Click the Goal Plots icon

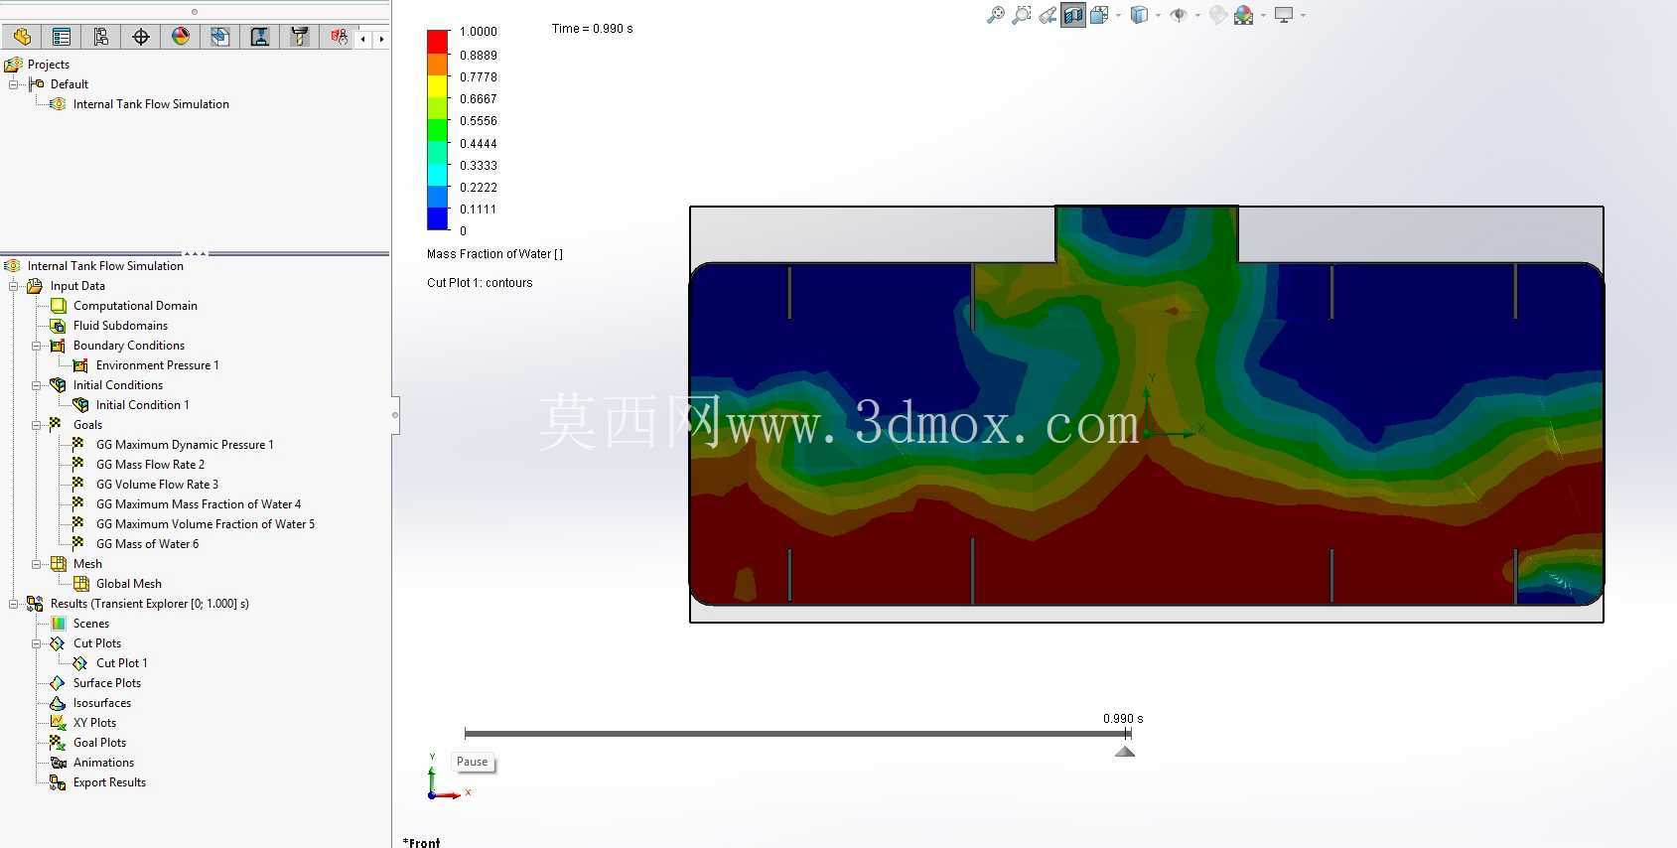(x=59, y=743)
